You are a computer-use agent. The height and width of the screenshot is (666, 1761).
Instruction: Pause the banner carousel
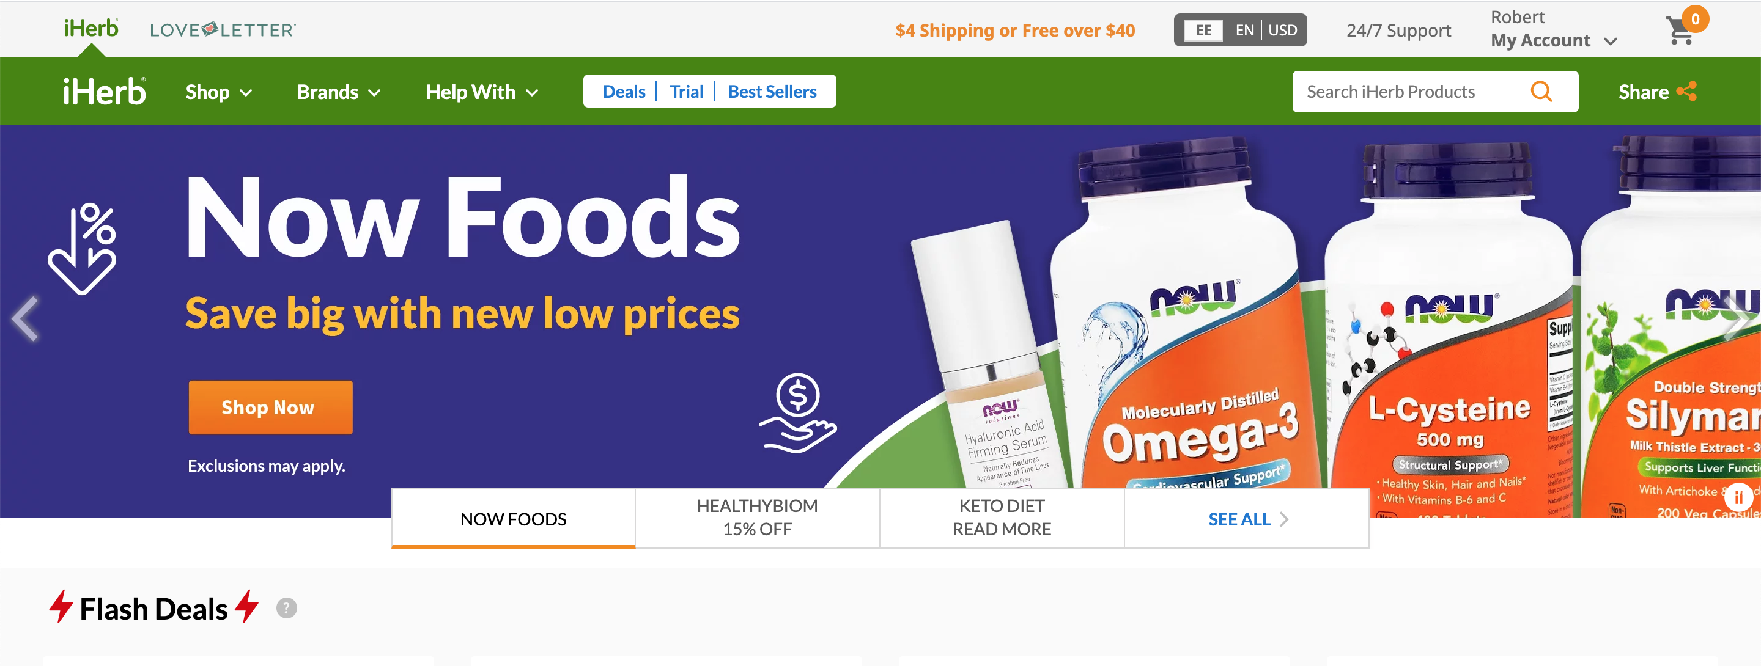pos(1738,497)
